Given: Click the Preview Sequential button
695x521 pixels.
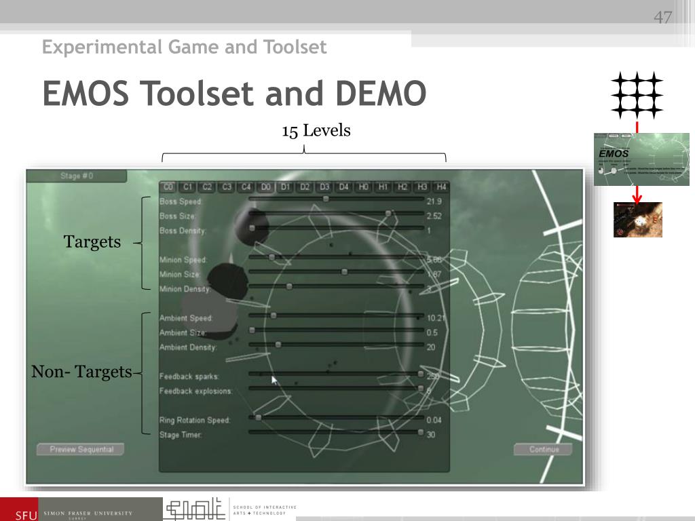Looking at the screenshot, I should point(81,449).
